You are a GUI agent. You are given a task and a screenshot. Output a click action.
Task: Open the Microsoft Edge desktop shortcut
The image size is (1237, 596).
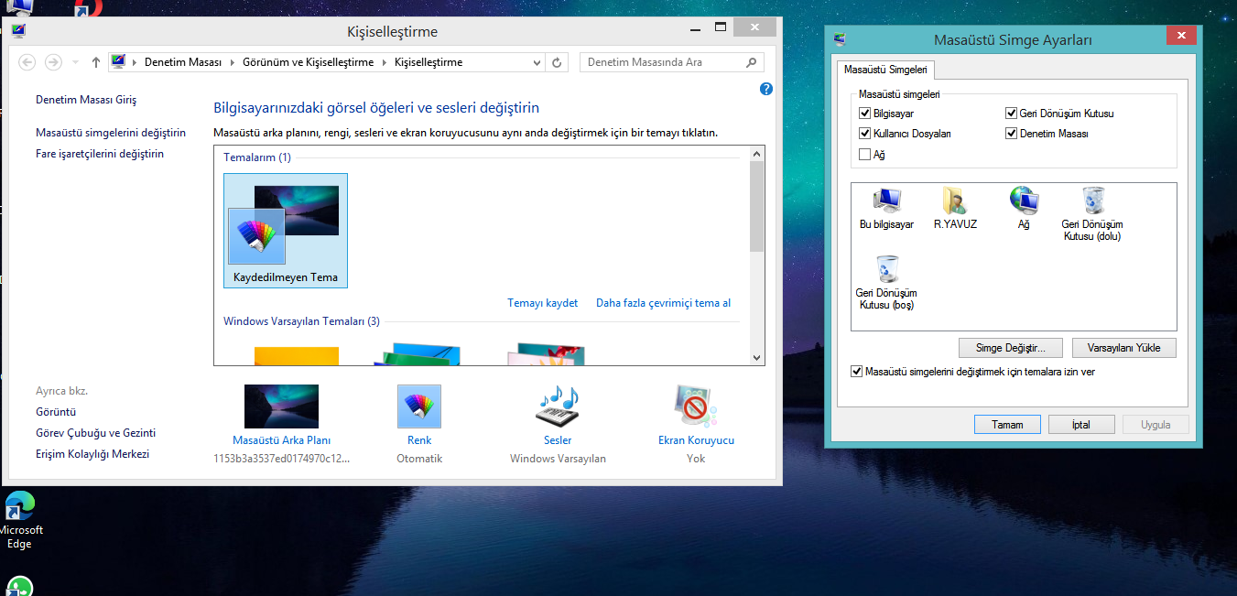click(20, 520)
